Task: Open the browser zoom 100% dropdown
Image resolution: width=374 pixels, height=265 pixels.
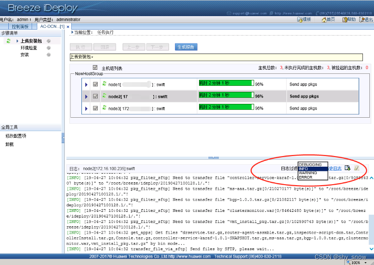Action: point(365,263)
